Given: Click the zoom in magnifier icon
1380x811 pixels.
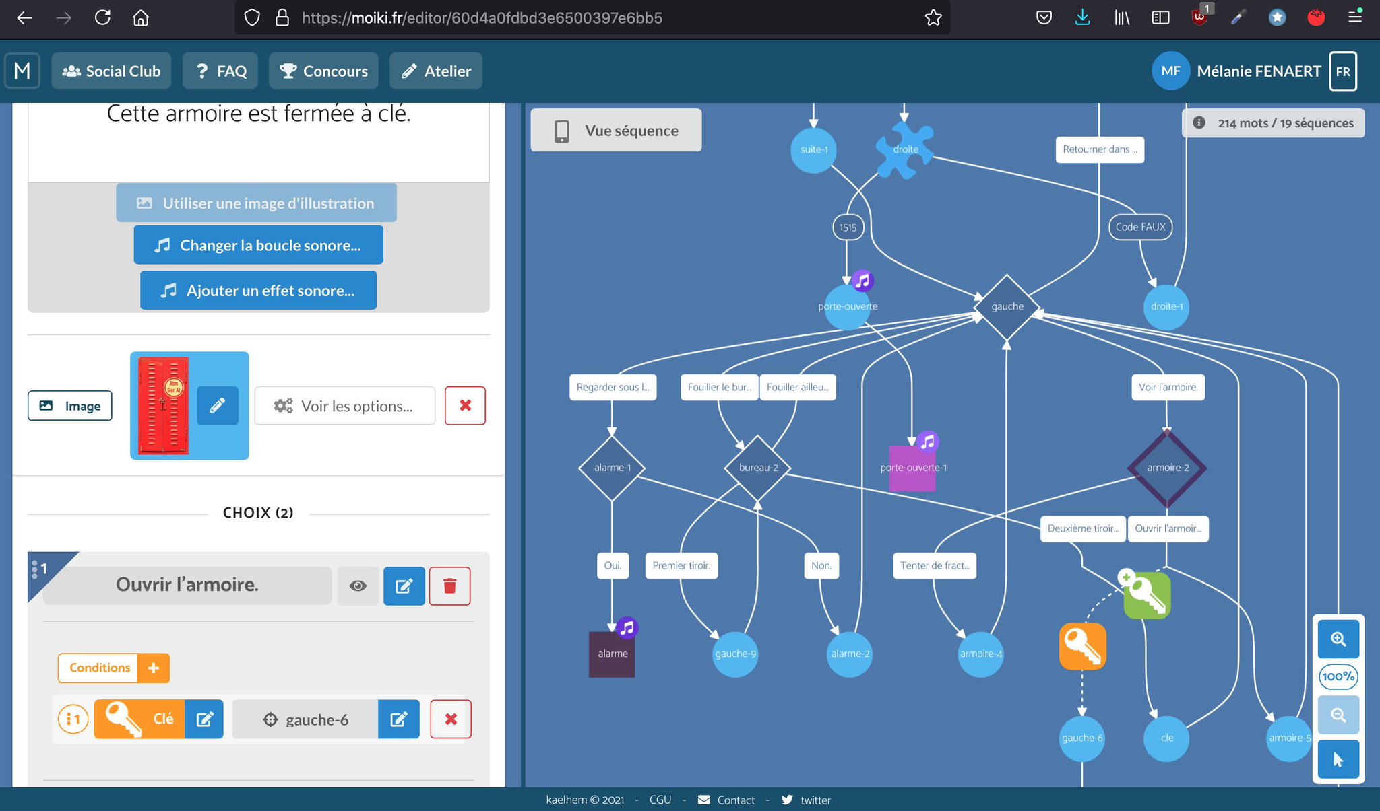Looking at the screenshot, I should (x=1338, y=639).
